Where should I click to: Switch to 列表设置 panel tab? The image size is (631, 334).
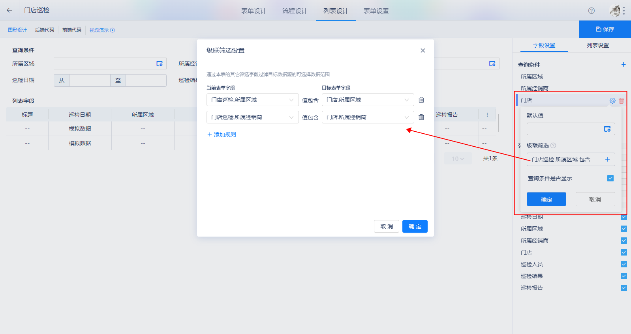pos(598,45)
